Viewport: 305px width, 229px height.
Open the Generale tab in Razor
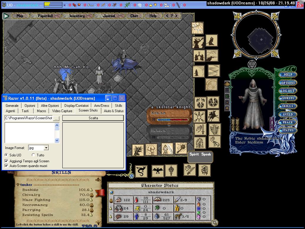tap(12, 105)
